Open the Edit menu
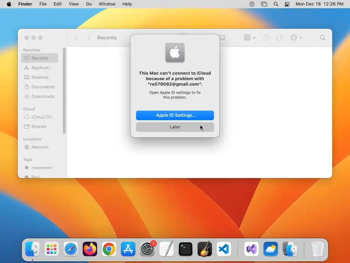This screenshot has width=350, height=263. (57, 4)
